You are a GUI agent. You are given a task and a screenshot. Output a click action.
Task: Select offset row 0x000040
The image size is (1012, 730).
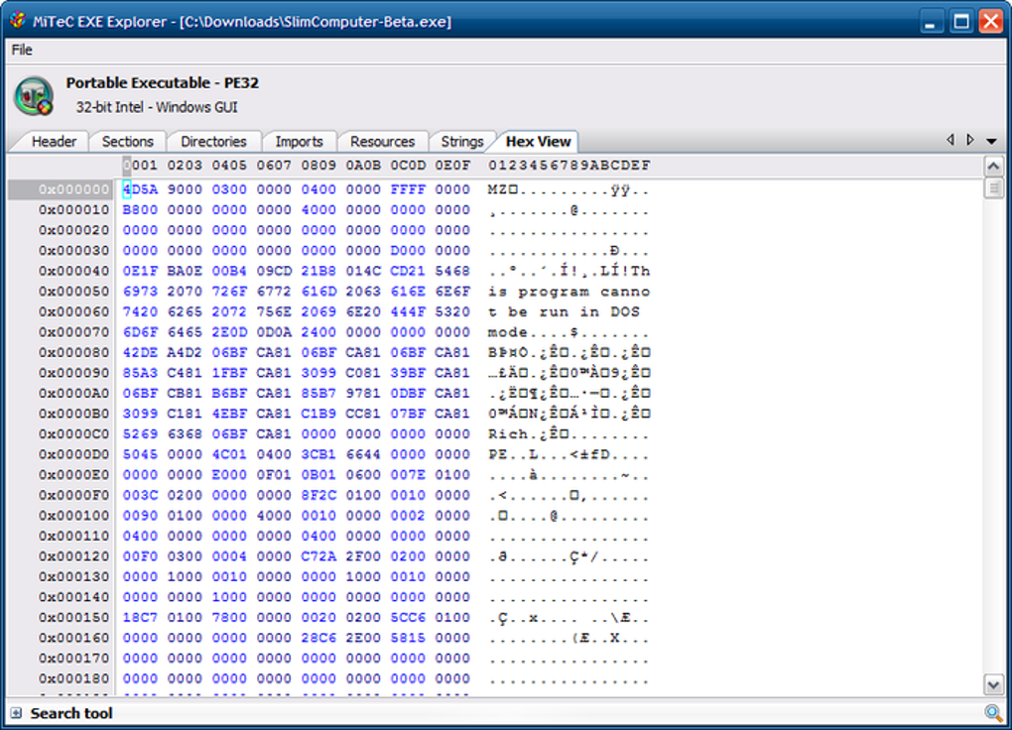[x=73, y=271]
